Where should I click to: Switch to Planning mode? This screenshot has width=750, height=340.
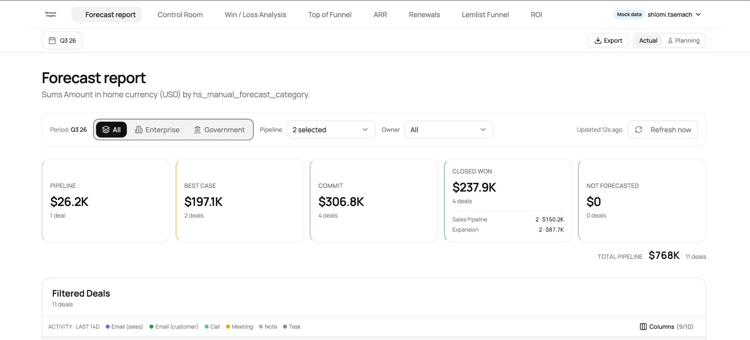pos(684,41)
